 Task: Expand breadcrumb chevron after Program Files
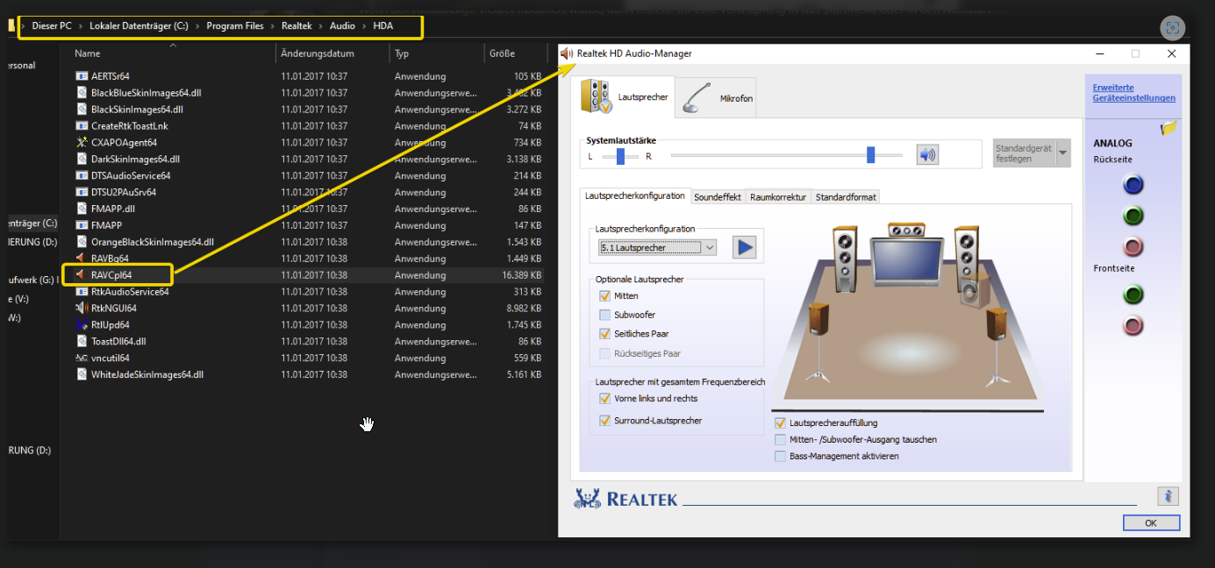click(x=273, y=26)
